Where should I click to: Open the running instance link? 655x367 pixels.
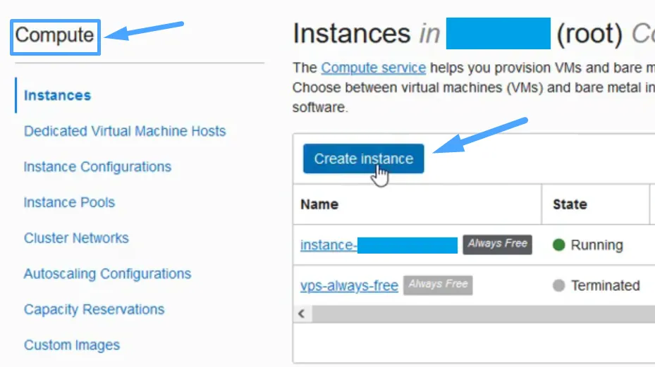click(x=379, y=245)
